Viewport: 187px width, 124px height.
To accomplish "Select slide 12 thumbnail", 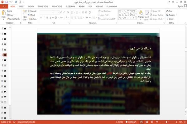I will click(x=5, y=86).
